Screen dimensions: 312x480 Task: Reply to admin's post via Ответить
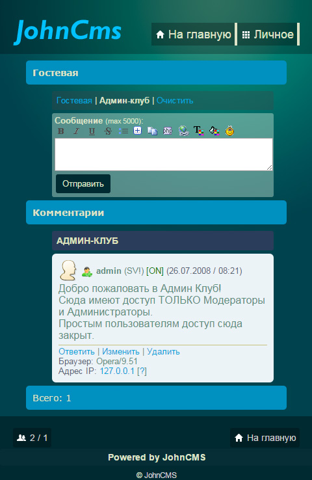[x=77, y=351]
